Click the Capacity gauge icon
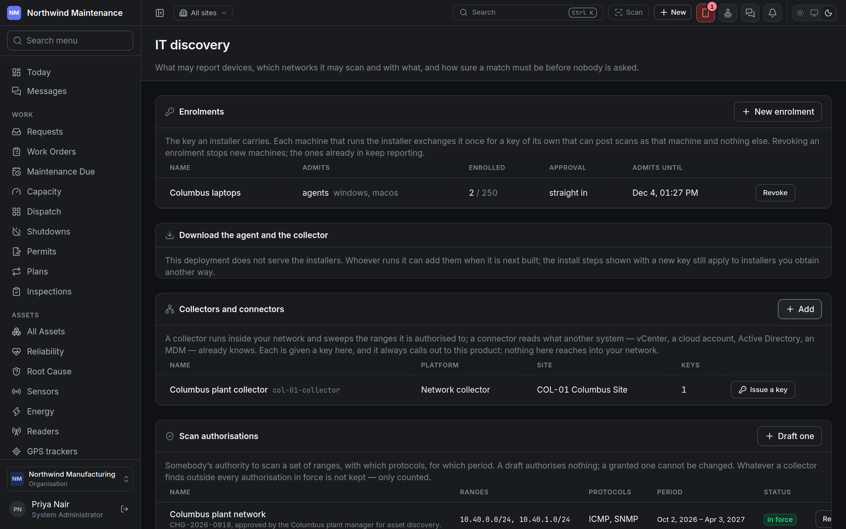The width and height of the screenshot is (846, 529). [16, 191]
